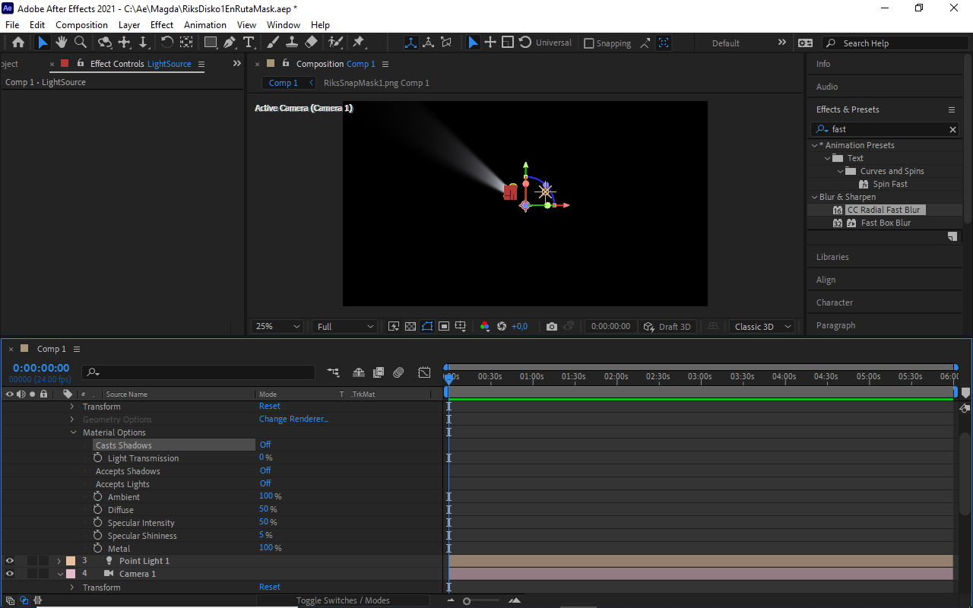Collapse the Material Options group
Image resolution: width=973 pixels, height=608 pixels.
tap(74, 432)
